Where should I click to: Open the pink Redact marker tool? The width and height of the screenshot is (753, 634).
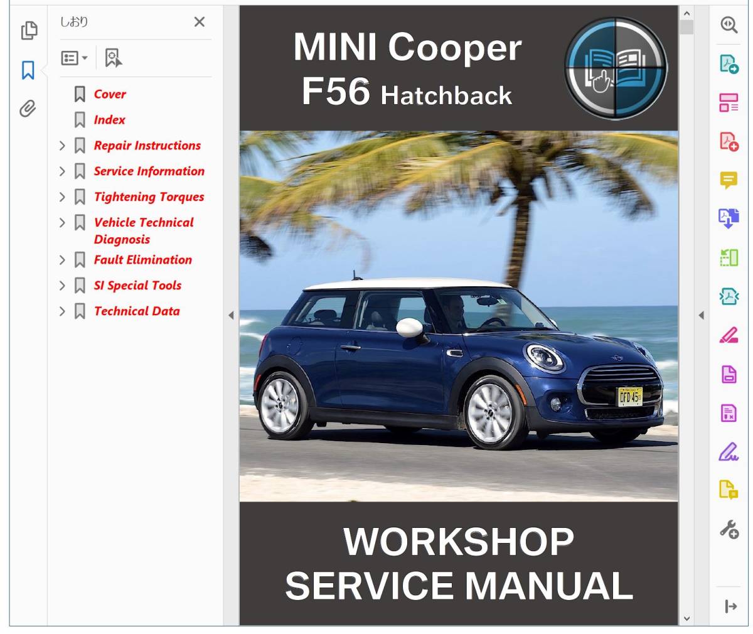click(729, 335)
